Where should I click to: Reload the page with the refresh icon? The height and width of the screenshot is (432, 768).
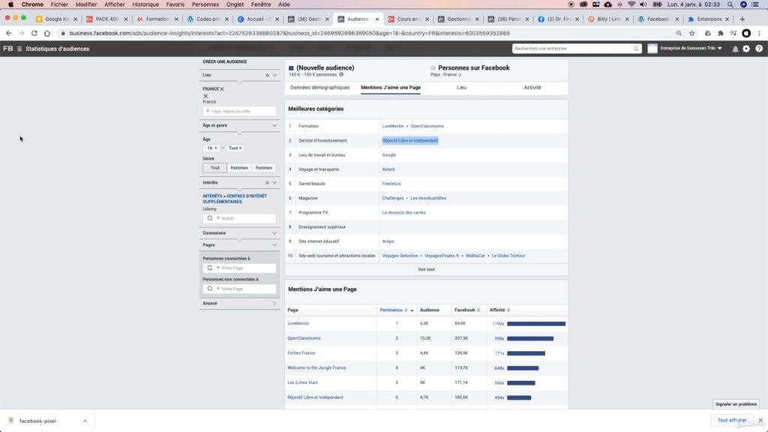click(34, 33)
